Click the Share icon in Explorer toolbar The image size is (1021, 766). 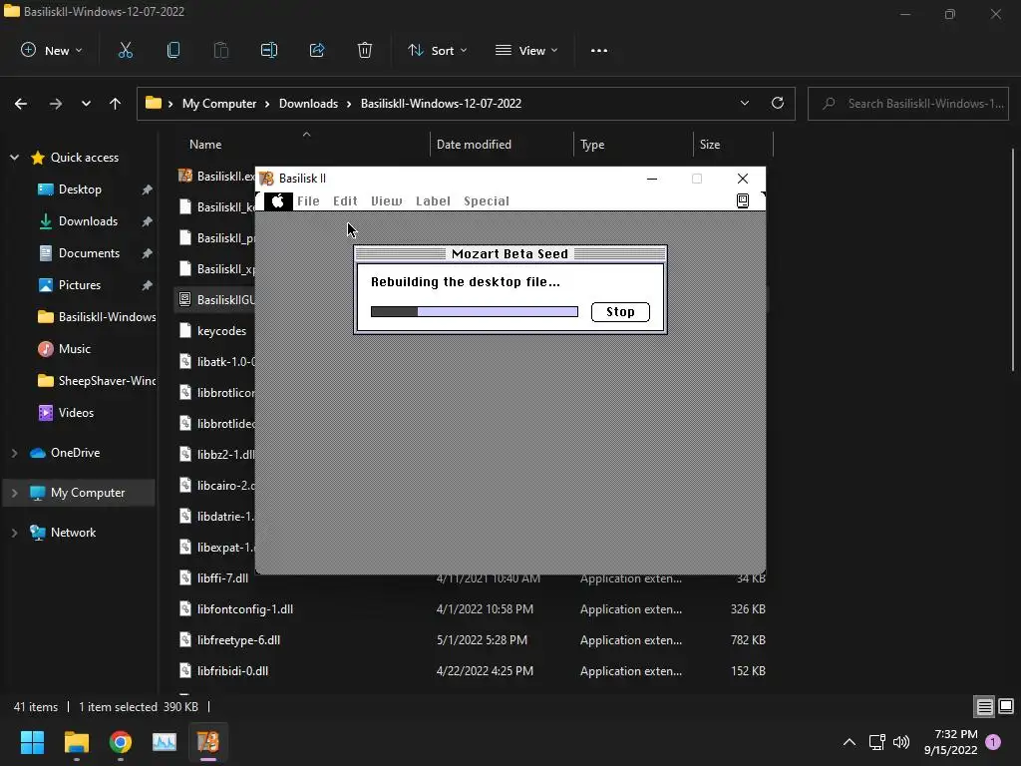[317, 50]
